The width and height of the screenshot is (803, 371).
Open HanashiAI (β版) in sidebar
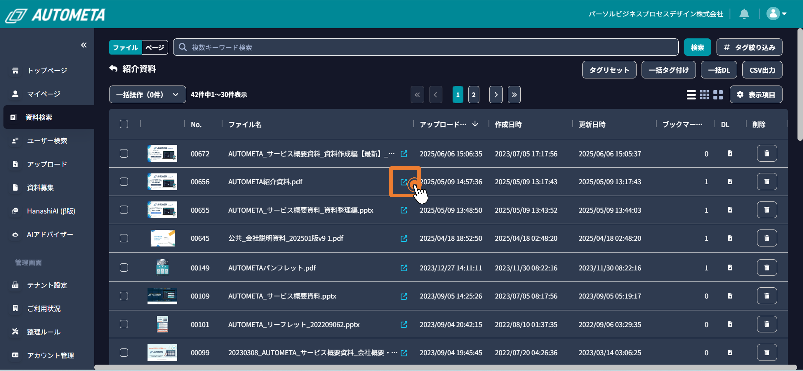tap(51, 211)
